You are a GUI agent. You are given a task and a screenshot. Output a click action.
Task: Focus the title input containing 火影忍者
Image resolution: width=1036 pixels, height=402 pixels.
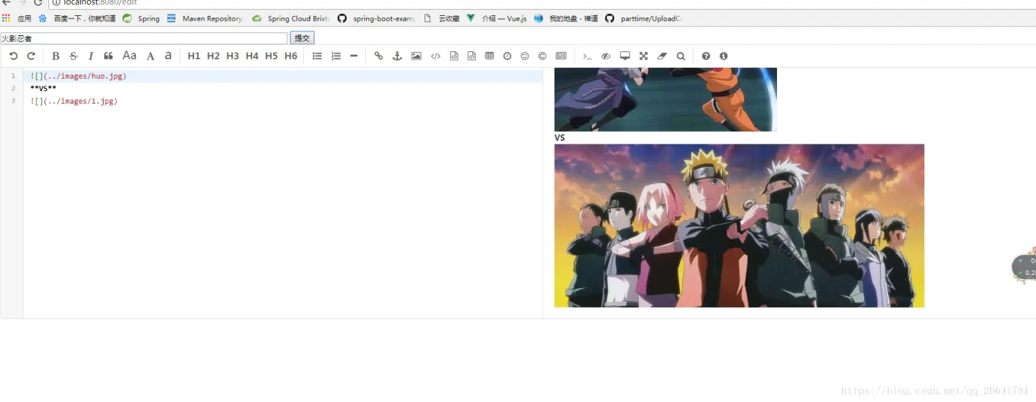(x=144, y=39)
